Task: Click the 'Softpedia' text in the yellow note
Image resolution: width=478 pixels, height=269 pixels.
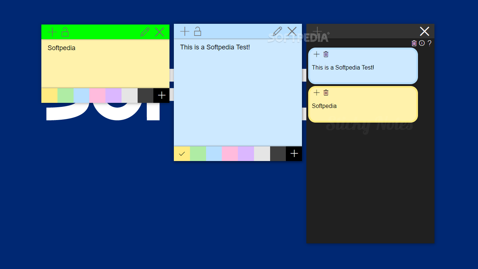Action: click(61, 48)
